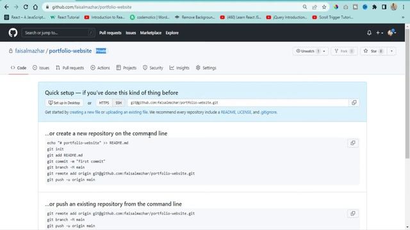The height and width of the screenshot is (230, 410).
Task: Switch to the Actions tab
Action: (x=100, y=68)
